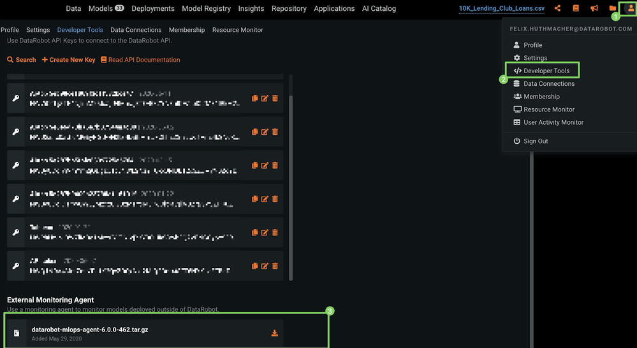Viewport: 637px width, 348px height.
Task: Switch to the Data Connections tab
Action: pos(136,30)
